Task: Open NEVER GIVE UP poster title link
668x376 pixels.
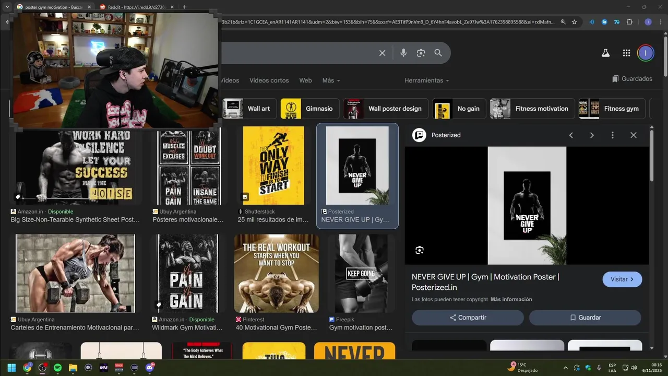Action: 485,282
